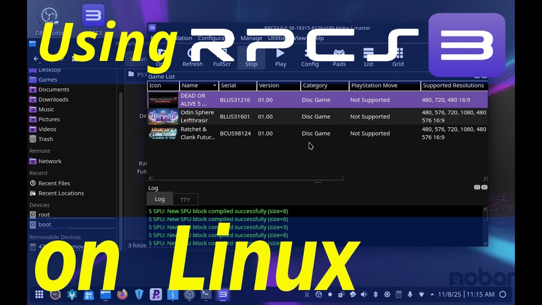Open the file manager taskbar icon

click(105, 294)
